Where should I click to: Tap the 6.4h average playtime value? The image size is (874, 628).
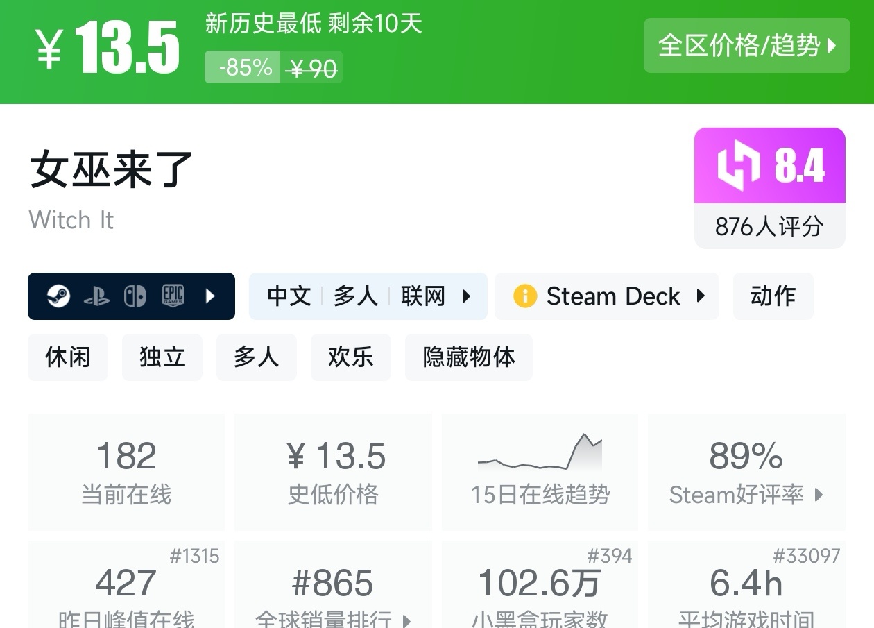746,583
